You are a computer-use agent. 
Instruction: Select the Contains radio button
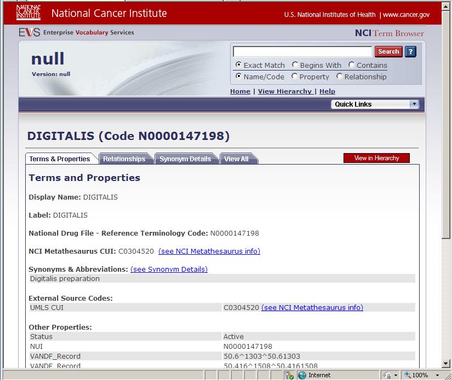tap(351, 65)
